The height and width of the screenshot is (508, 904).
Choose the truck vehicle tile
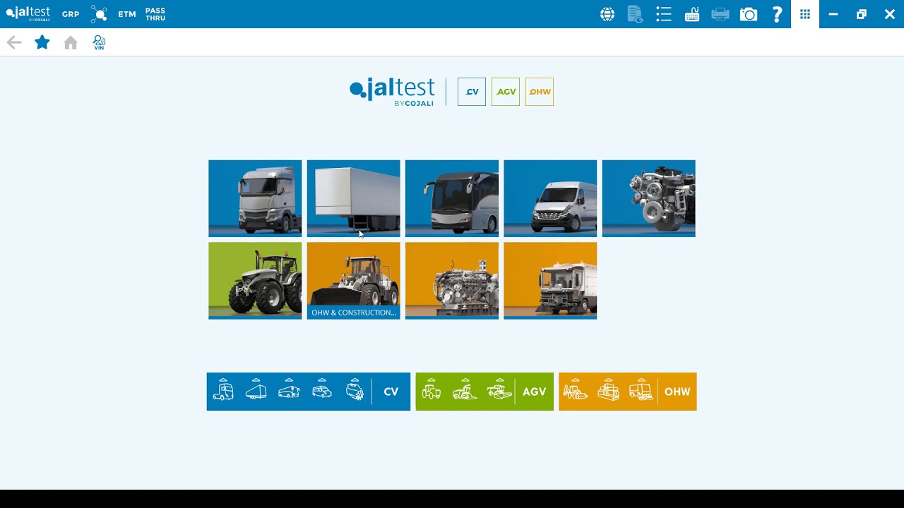pos(255,198)
